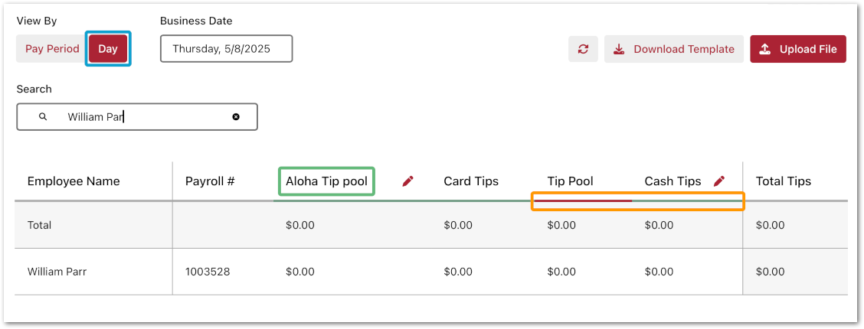Viewport: 864px width, 329px height.
Task: Open the Business Date picker
Action: click(226, 49)
